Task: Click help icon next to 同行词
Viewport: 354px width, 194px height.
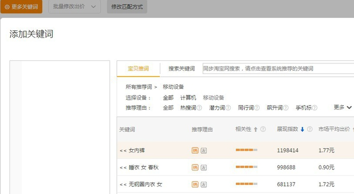Action: click(x=257, y=108)
